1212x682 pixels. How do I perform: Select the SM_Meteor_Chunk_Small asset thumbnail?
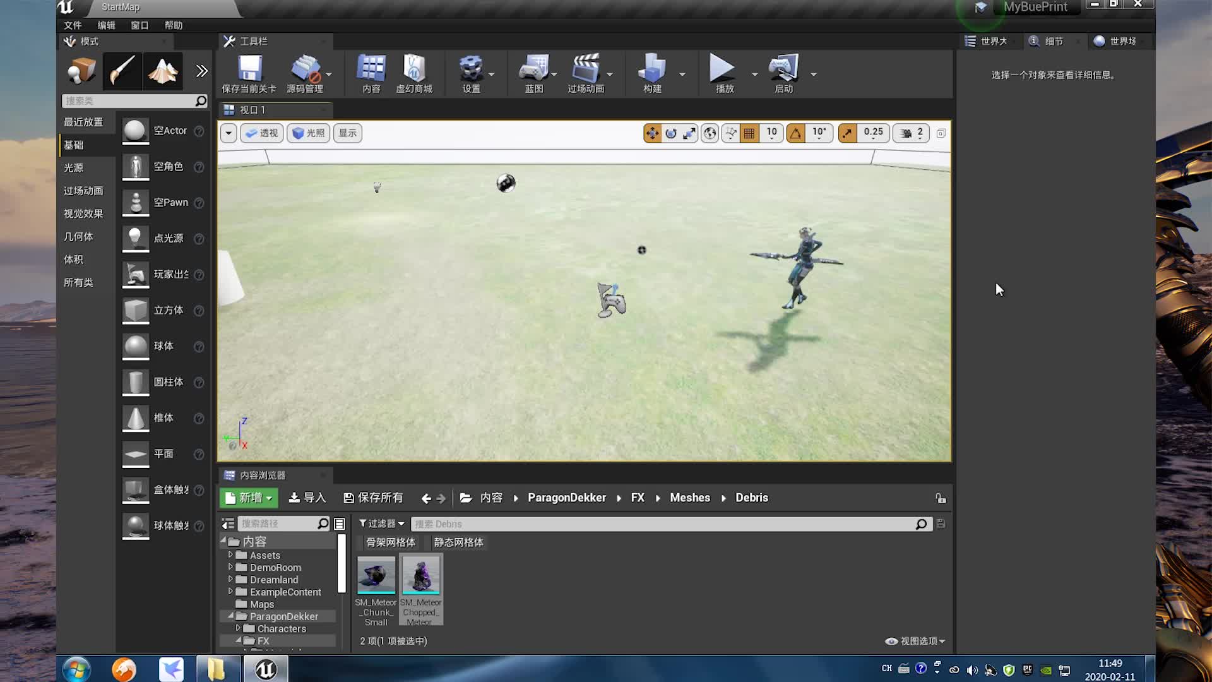[x=376, y=575]
